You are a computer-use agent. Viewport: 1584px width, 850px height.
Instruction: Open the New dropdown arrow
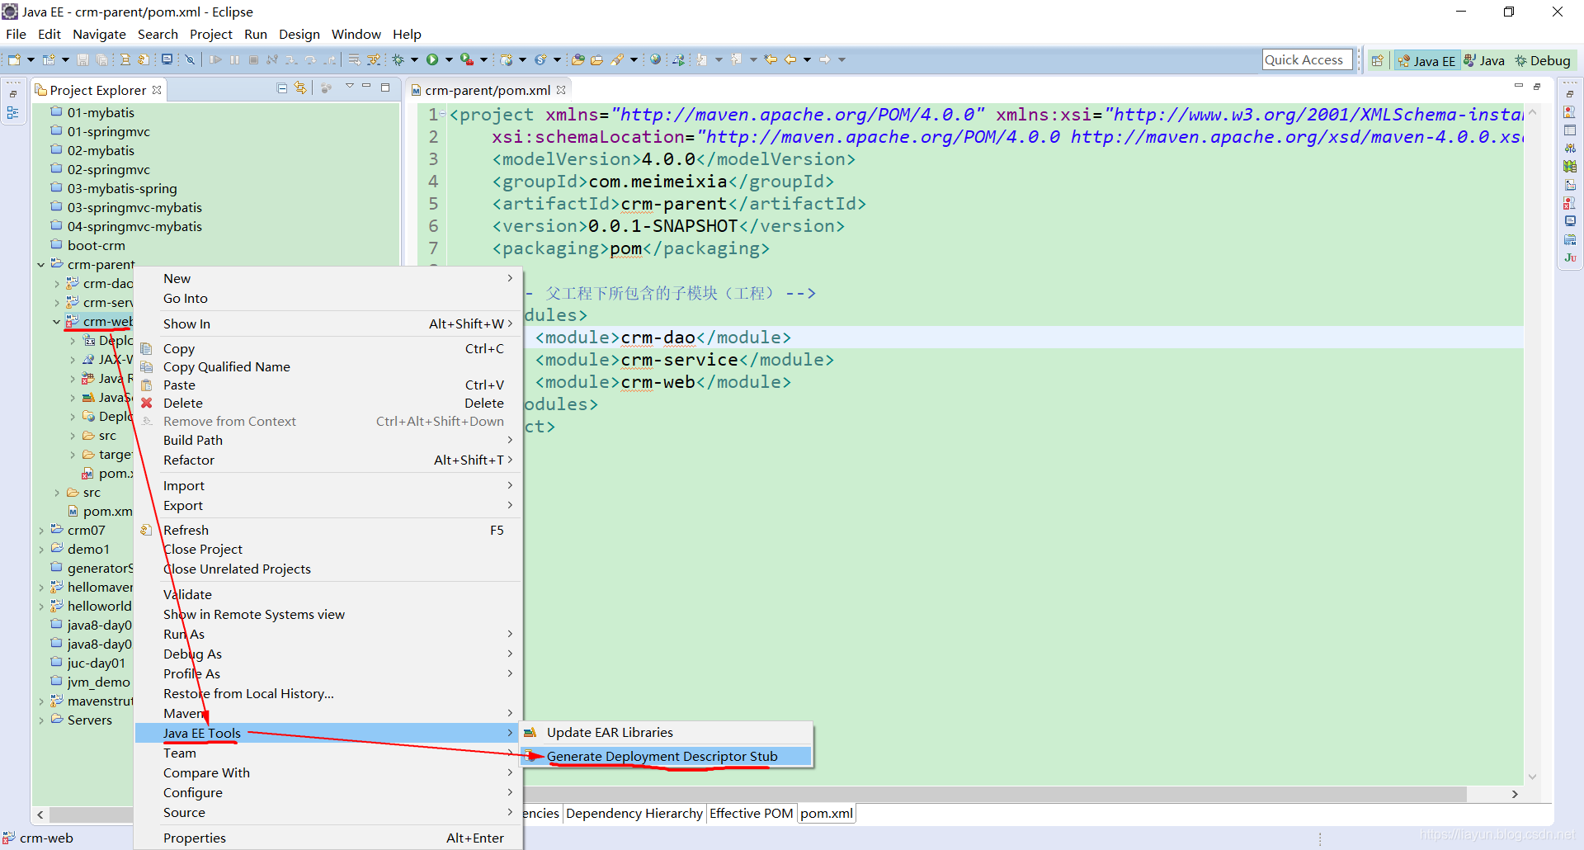tap(31, 59)
